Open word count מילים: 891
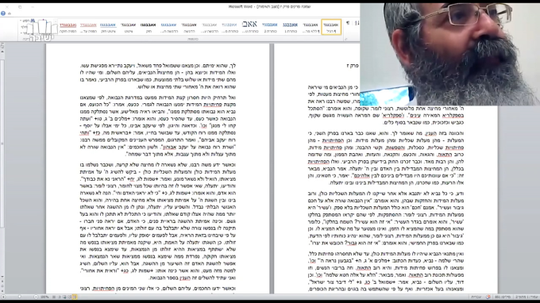This screenshot has height=303, width=540. pyautogui.click(x=503, y=297)
